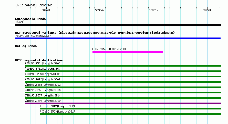The image size is (228, 124).
Task: Open the nsv977986 (Sudmant2013) variant label
Action: click(33, 36)
